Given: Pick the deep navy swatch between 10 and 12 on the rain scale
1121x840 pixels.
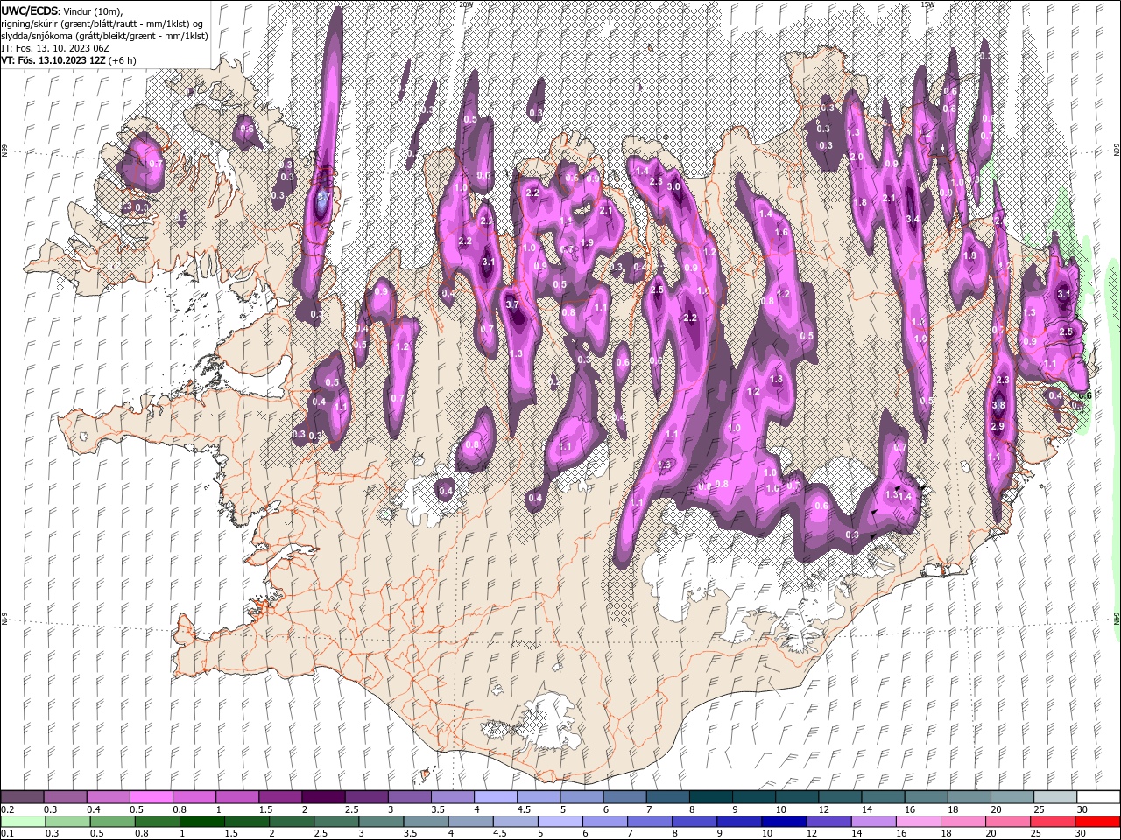Looking at the screenshot, I should [784, 822].
